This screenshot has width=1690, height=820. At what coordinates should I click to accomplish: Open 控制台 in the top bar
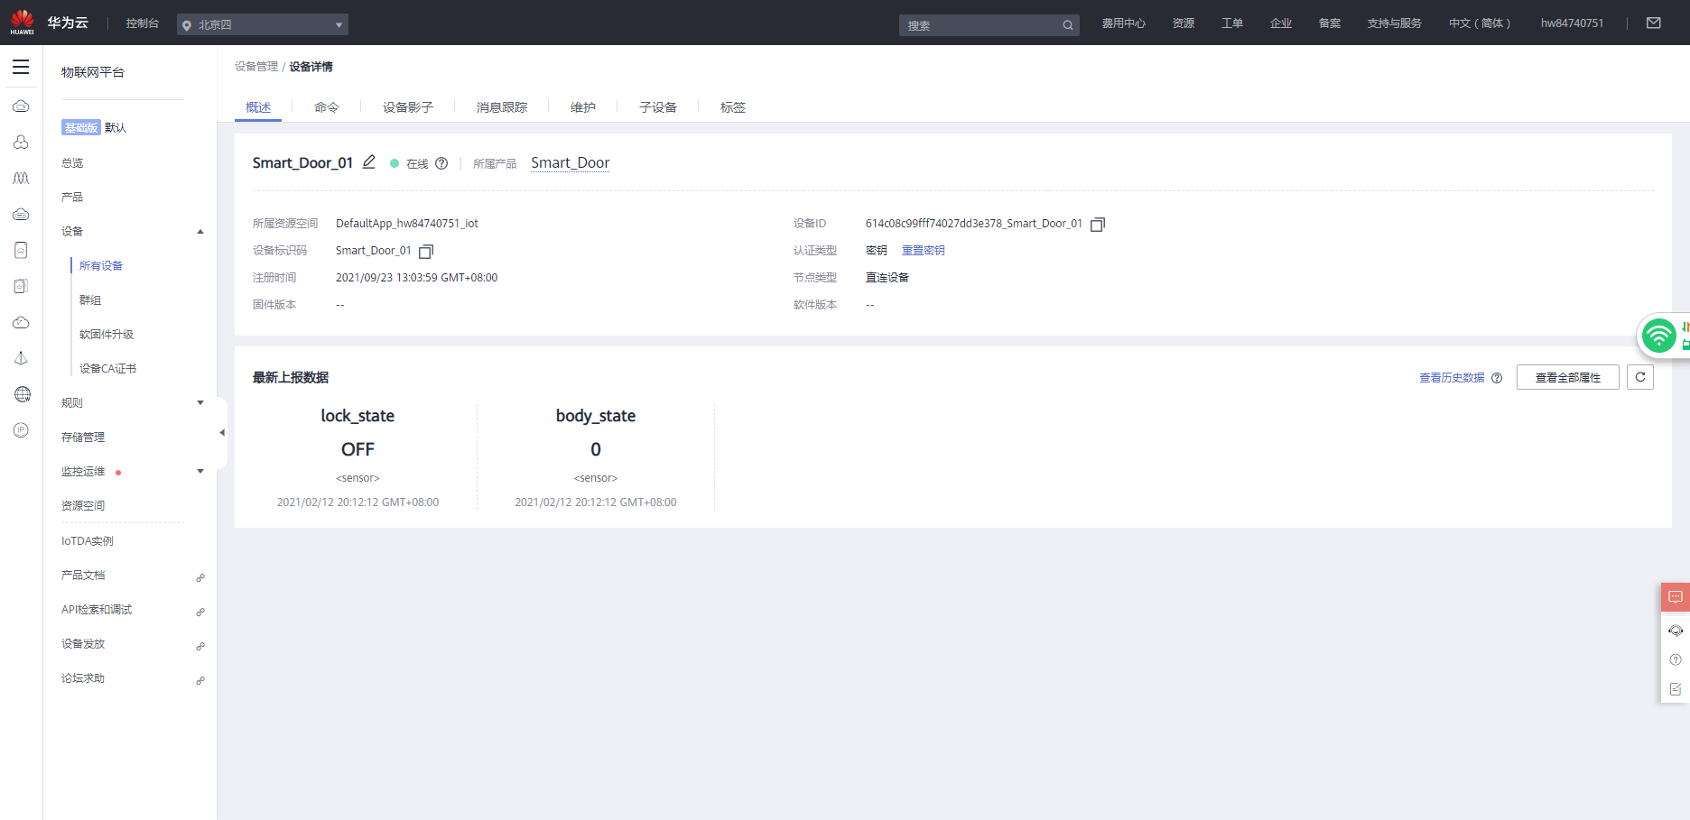(143, 23)
